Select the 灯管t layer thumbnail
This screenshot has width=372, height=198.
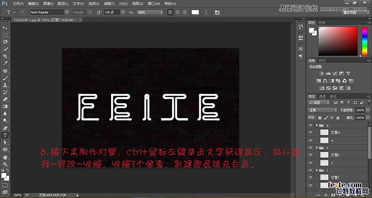324,155
